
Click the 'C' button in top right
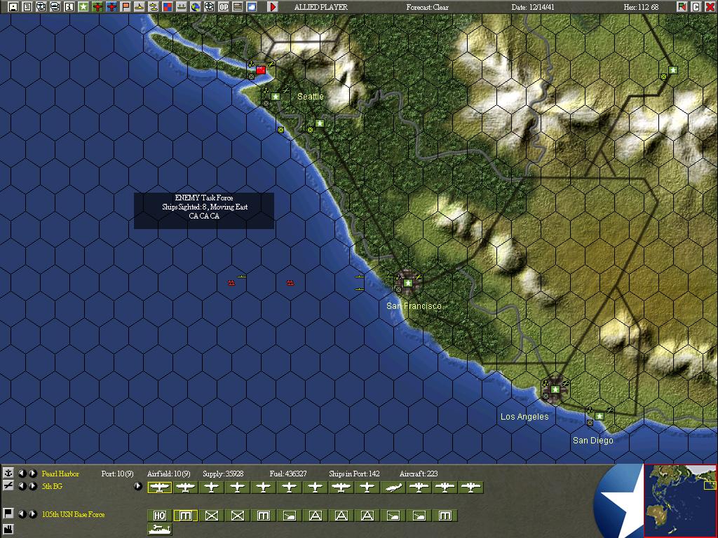(x=696, y=7)
